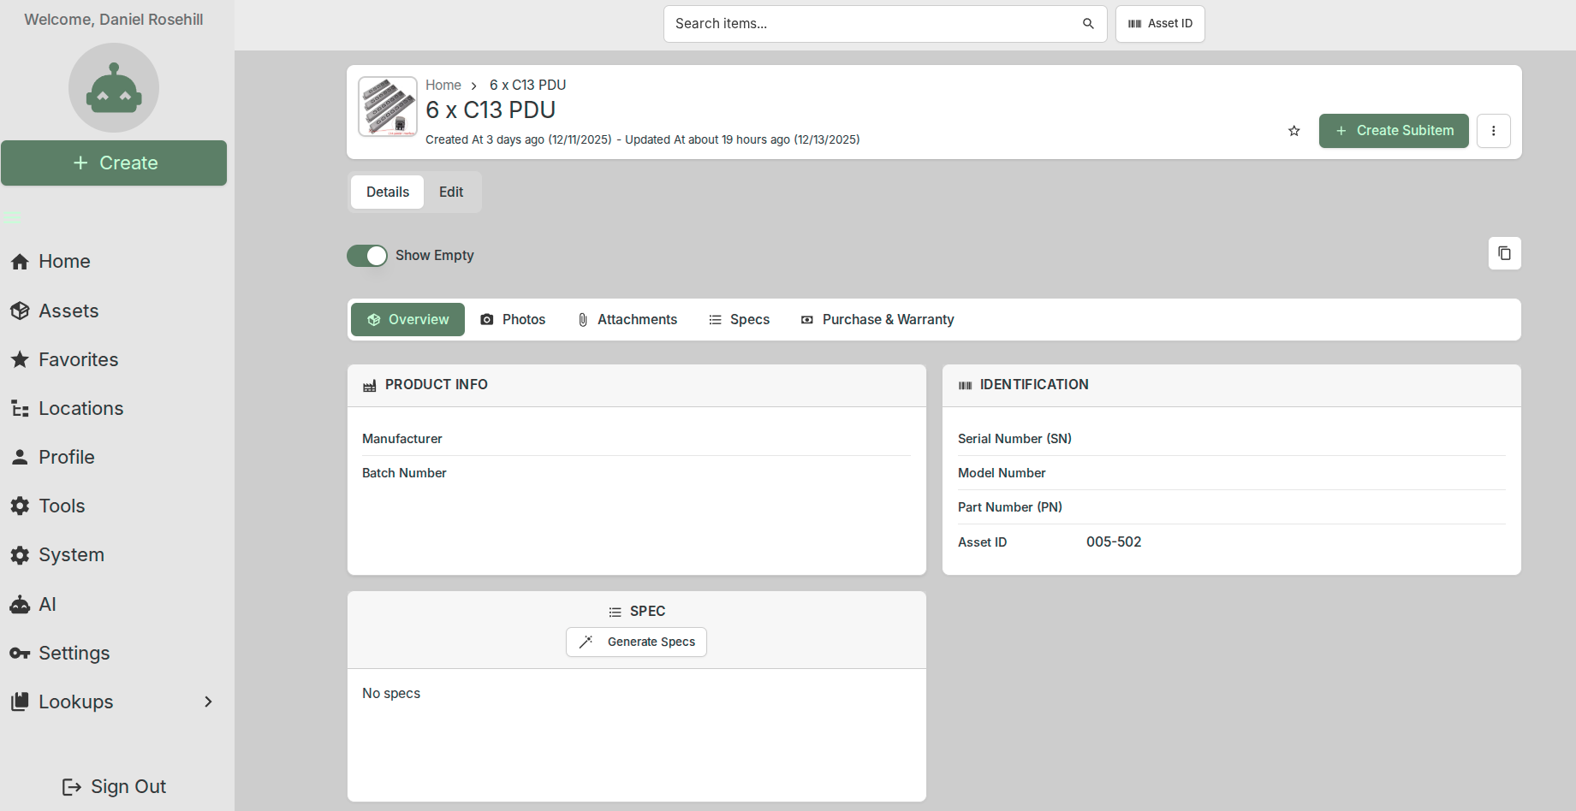Expand the Lookups menu chevron
The image size is (1576, 811).
click(208, 702)
